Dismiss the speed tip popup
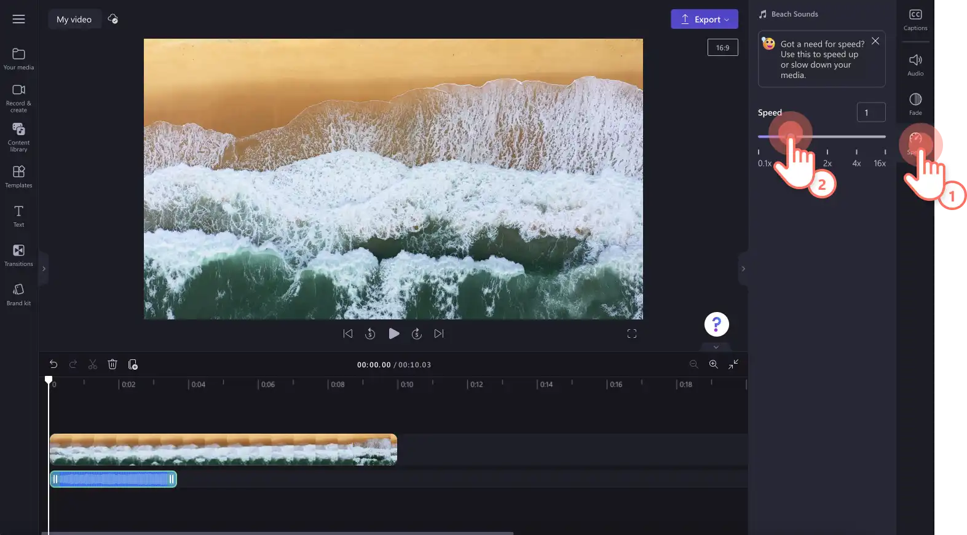 coord(875,41)
